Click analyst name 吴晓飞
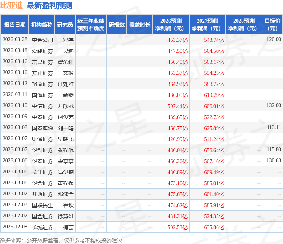This screenshot has width=283, height=244. pyautogui.click(x=66, y=139)
